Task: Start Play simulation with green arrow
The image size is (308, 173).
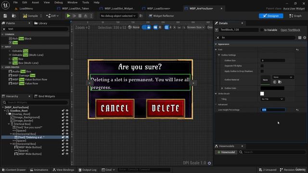Action: coord(68,16)
